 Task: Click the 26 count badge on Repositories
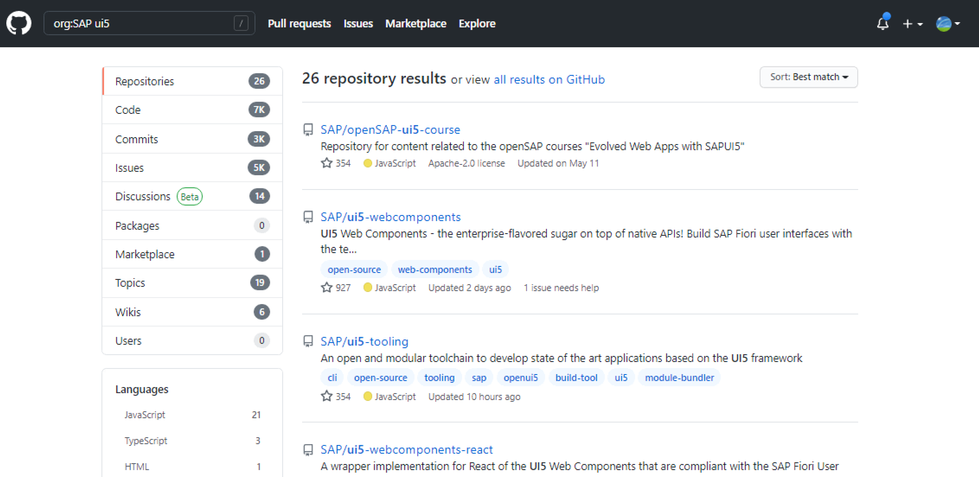259,81
